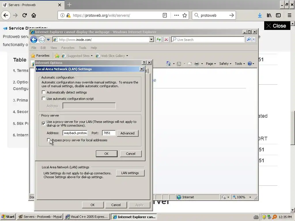This screenshot has width=295, height=221.
Task: Click the proxy Port field
Action: (x=109, y=133)
